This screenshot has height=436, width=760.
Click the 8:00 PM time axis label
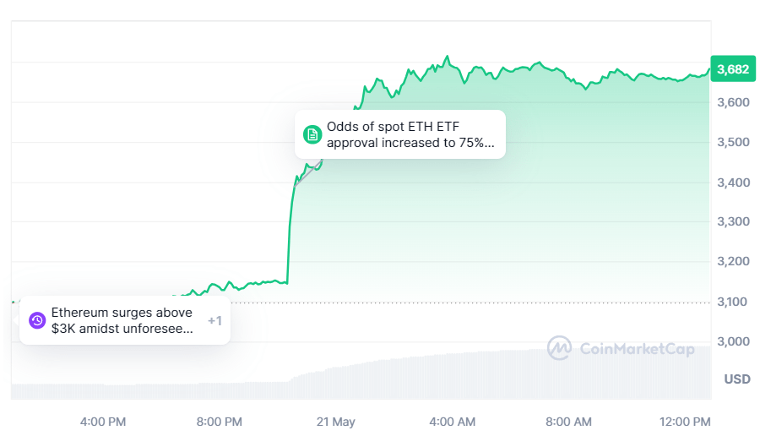pos(220,422)
